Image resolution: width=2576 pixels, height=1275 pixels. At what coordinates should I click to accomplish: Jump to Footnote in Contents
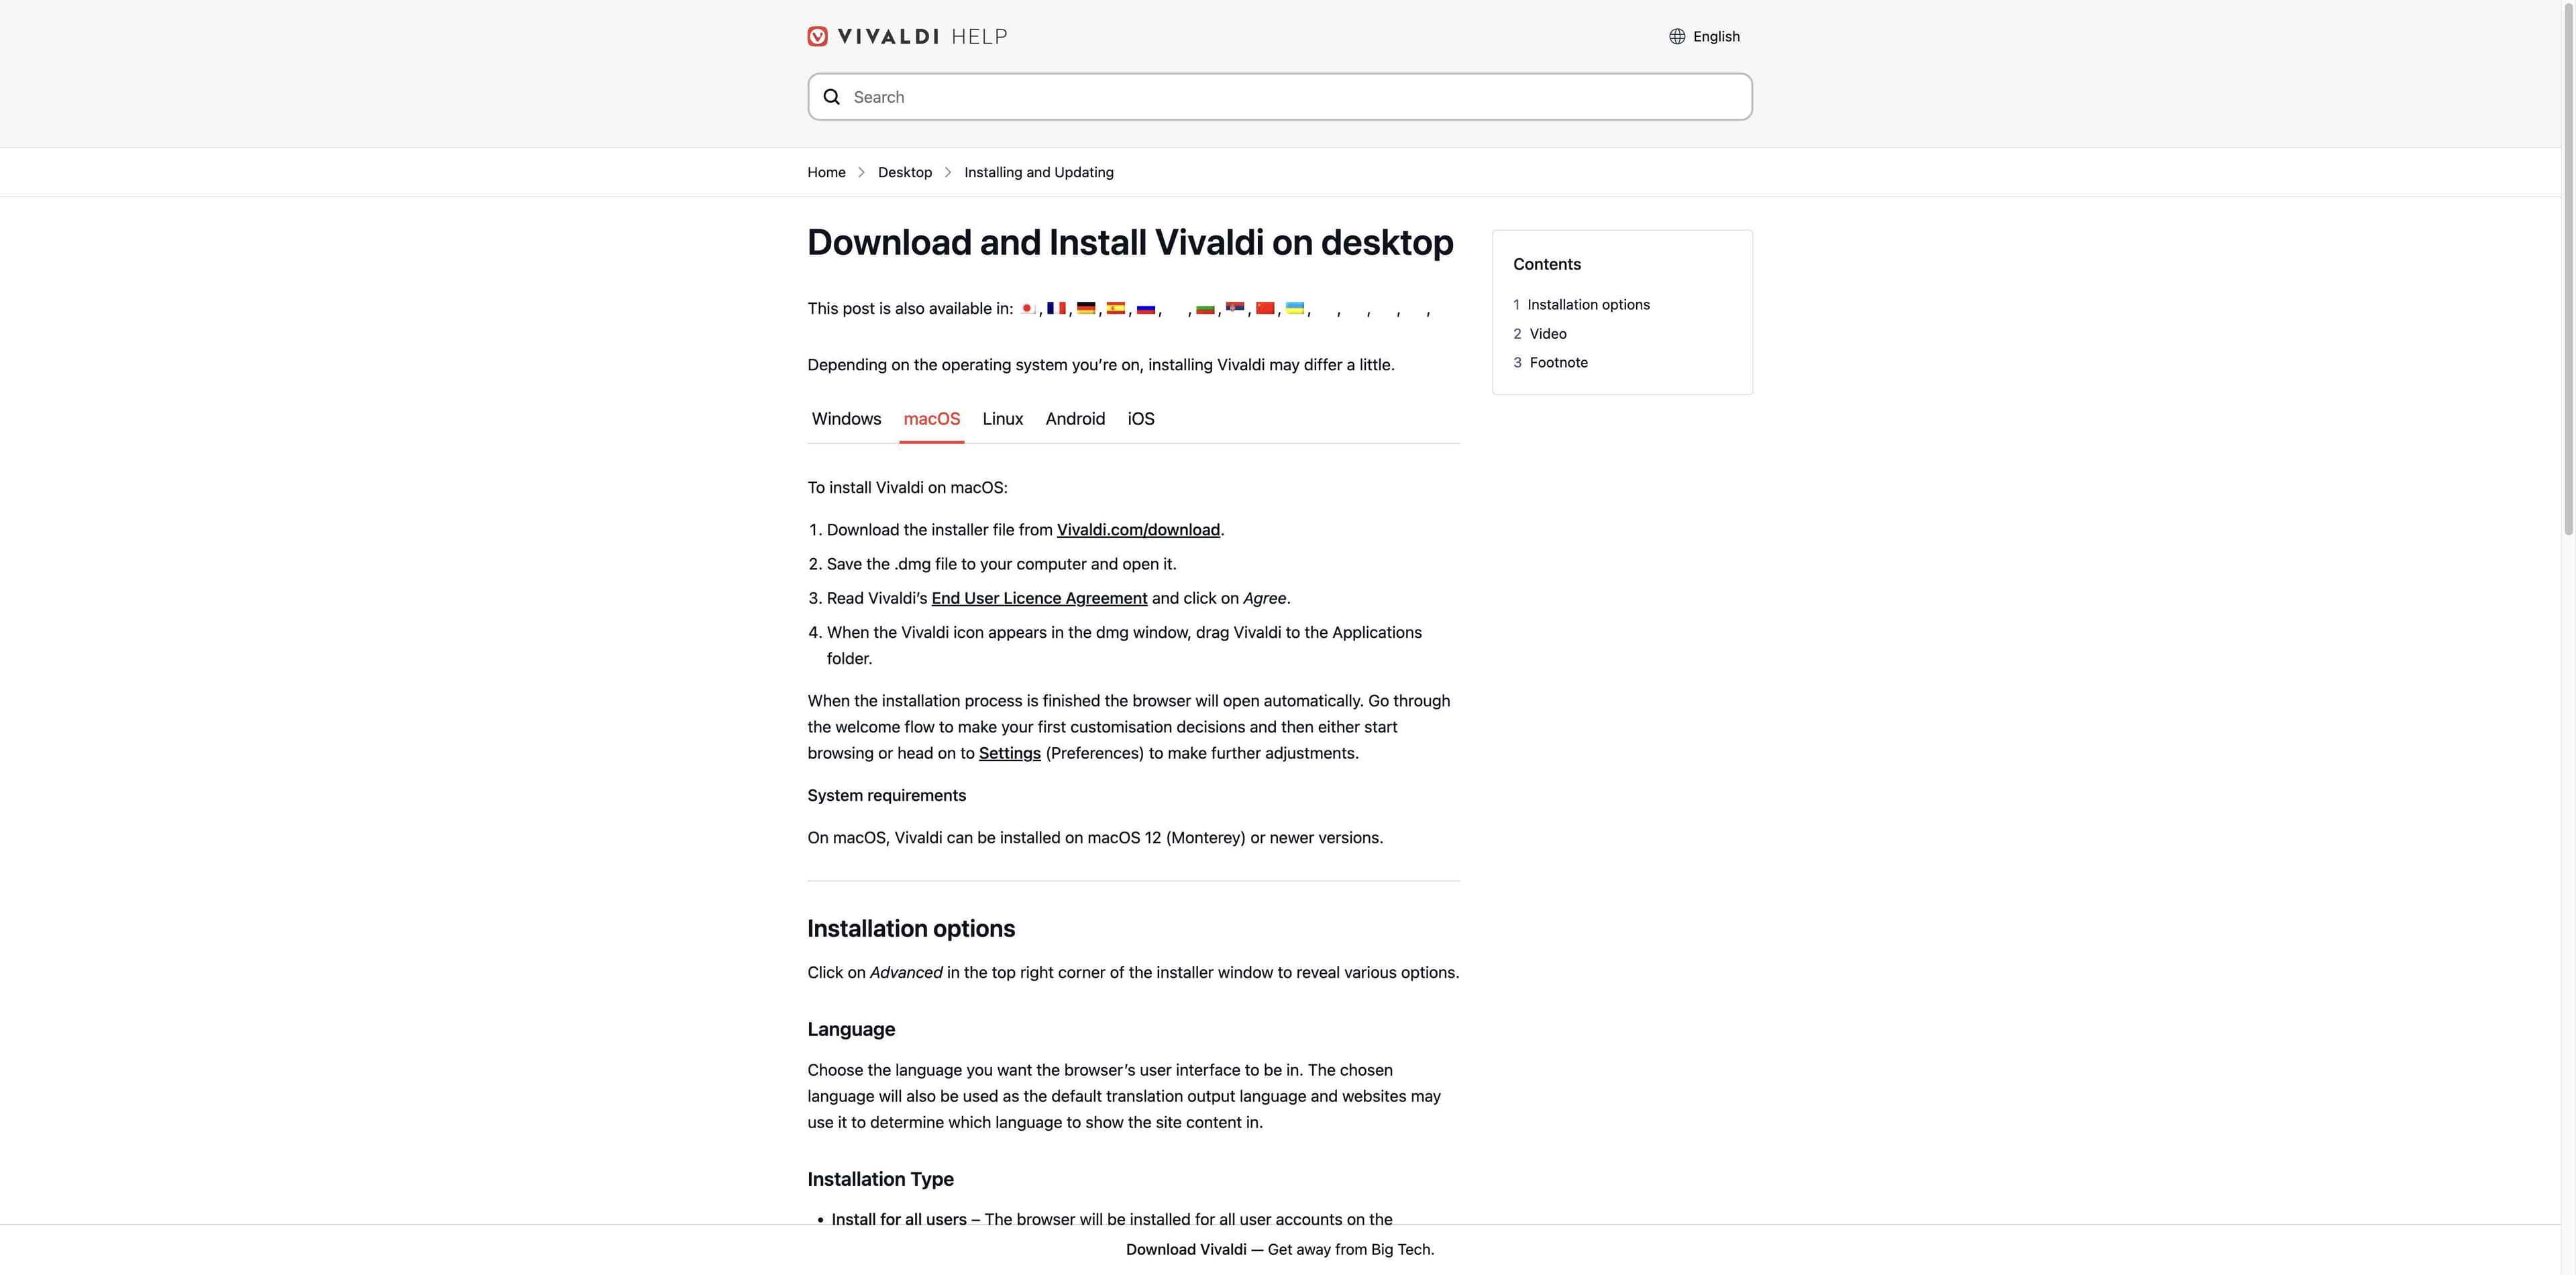1558,363
